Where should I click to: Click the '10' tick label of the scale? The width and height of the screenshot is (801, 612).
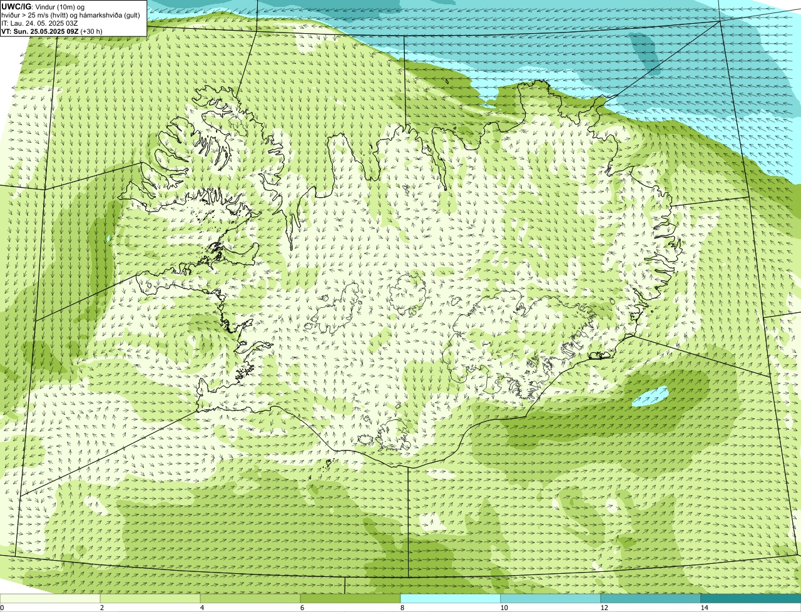[x=504, y=608]
